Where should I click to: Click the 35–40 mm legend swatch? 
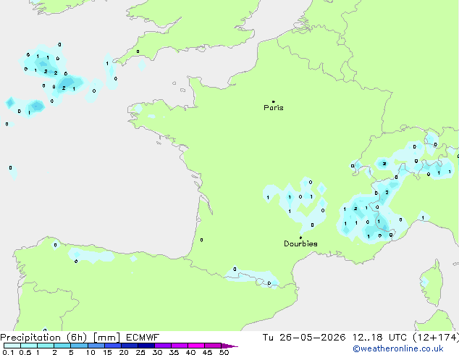[179, 346]
